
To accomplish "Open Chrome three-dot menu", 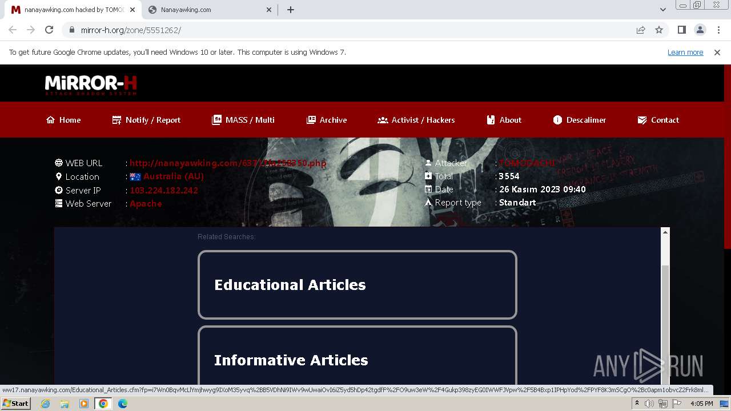I will pyautogui.click(x=718, y=30).
